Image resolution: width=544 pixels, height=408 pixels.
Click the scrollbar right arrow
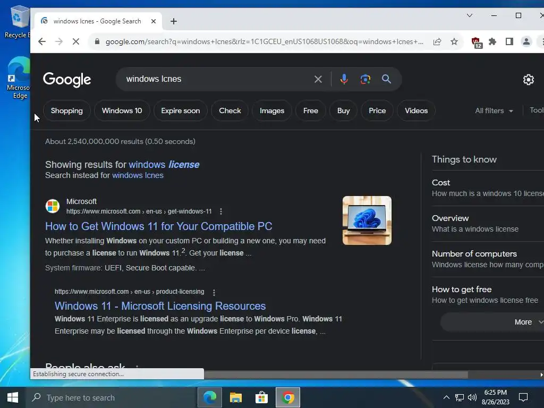(x=541, y=375)
